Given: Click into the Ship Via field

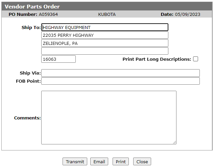Looking at the screenshot, I should pyautogui.click(x=120, y=73).
